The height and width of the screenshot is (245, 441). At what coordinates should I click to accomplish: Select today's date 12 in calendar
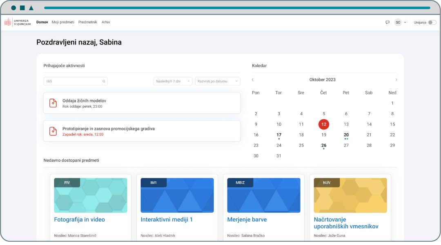point(324,124)
